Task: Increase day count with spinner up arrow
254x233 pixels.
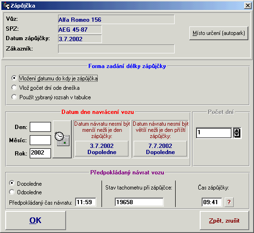Action: tap(237, 130)
